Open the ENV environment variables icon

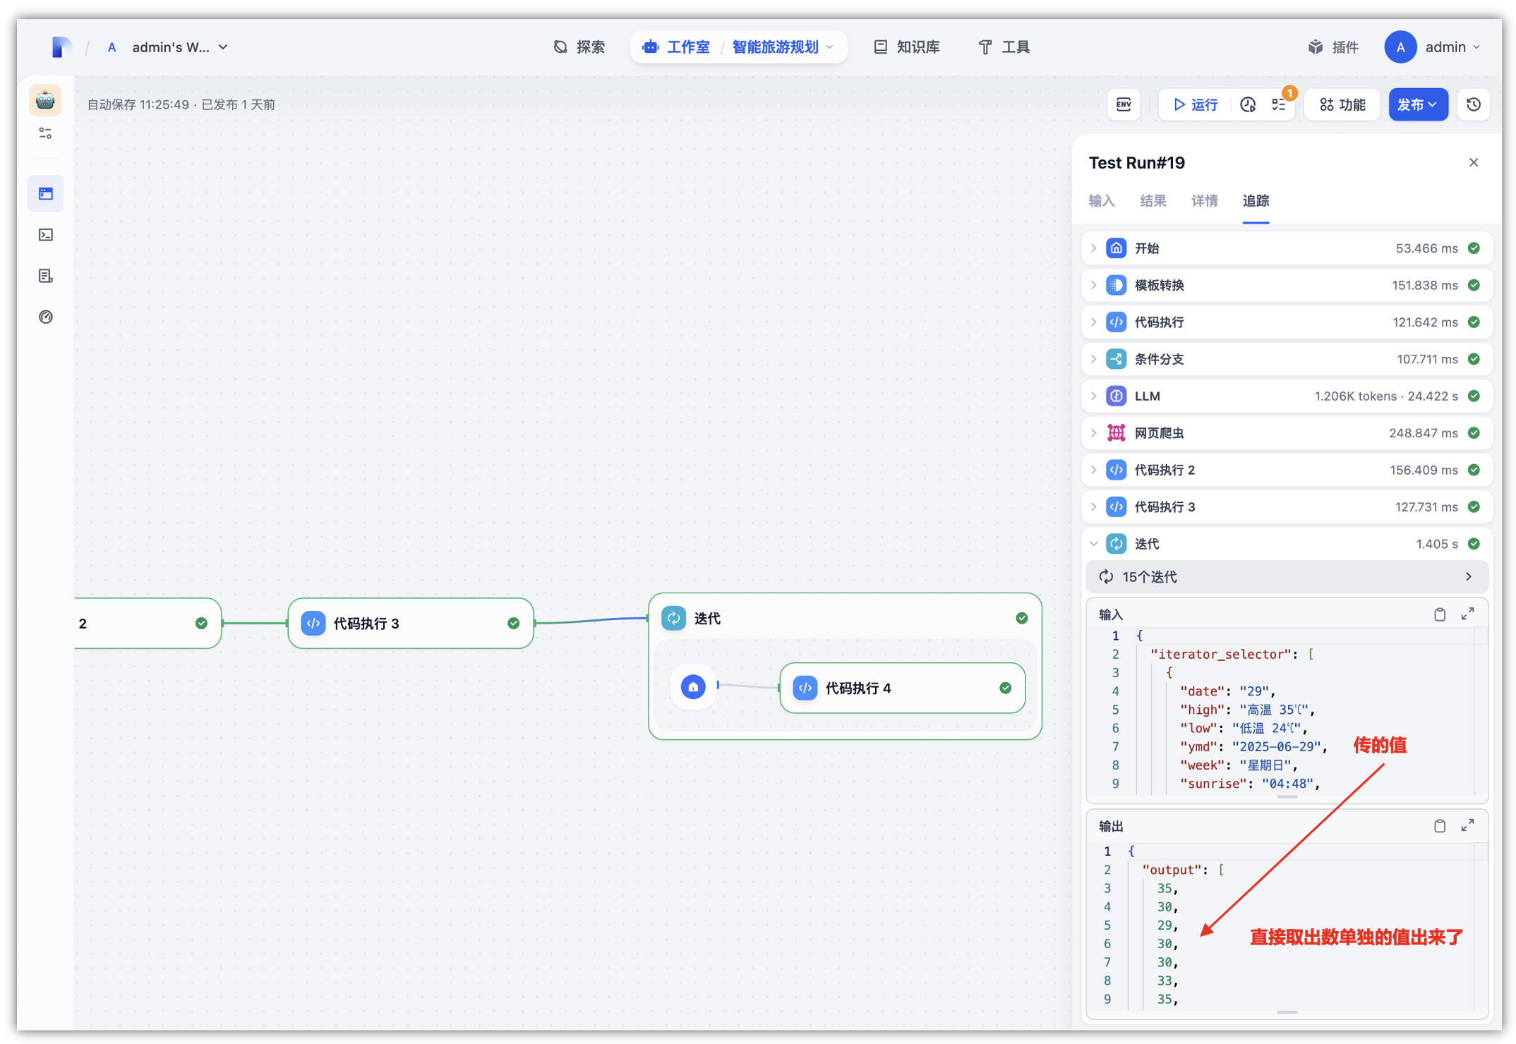[1123, 104]
